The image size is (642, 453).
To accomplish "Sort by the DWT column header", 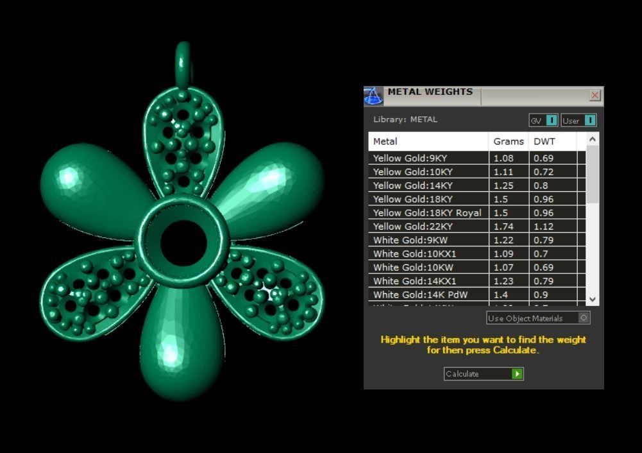I will (x=552, y=141).
